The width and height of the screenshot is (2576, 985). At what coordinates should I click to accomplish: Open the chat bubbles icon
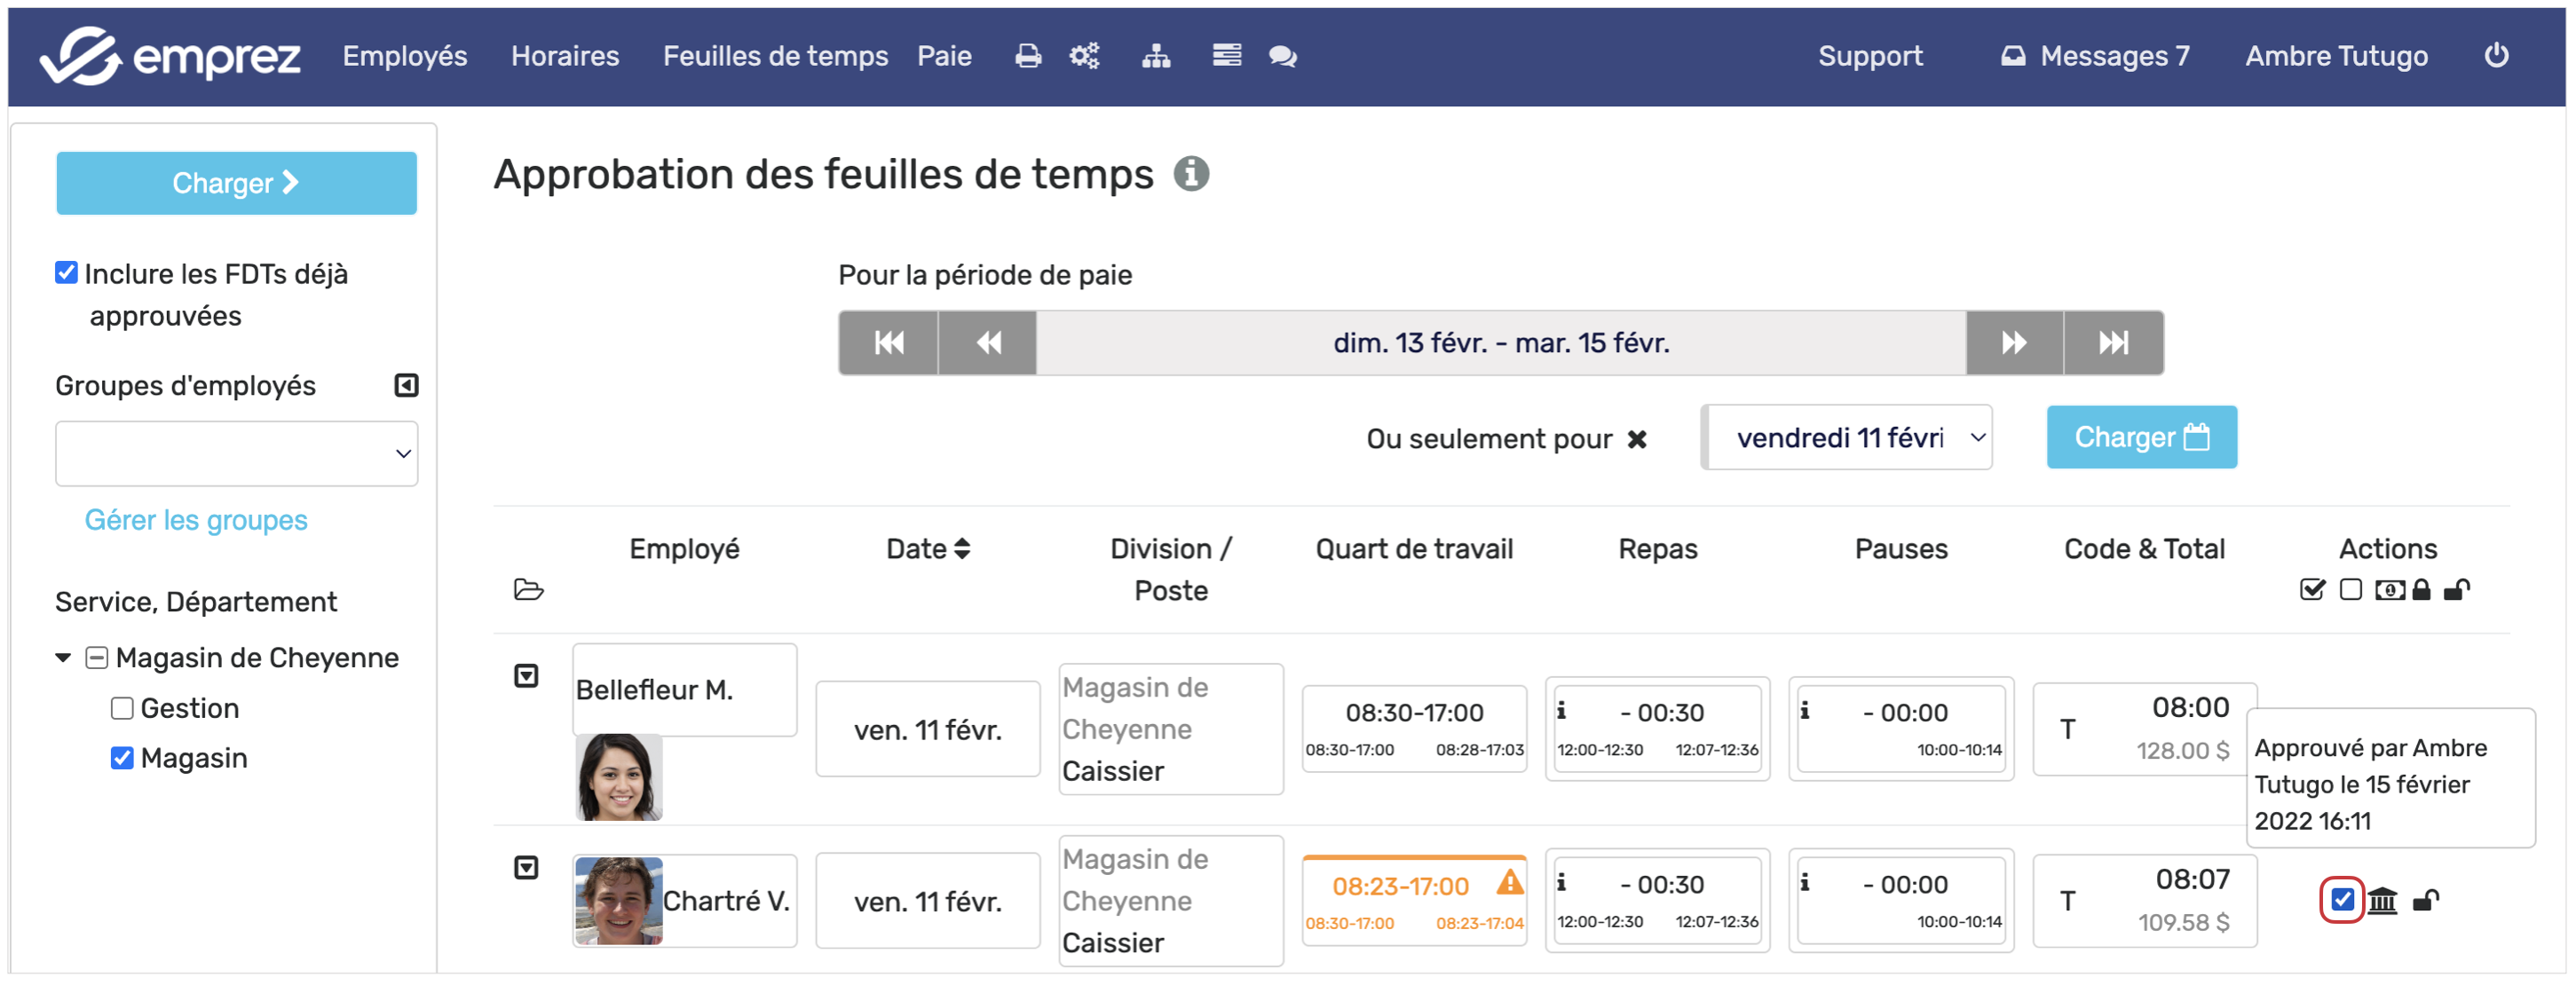pyautogui.click(x=1282, y=56)
